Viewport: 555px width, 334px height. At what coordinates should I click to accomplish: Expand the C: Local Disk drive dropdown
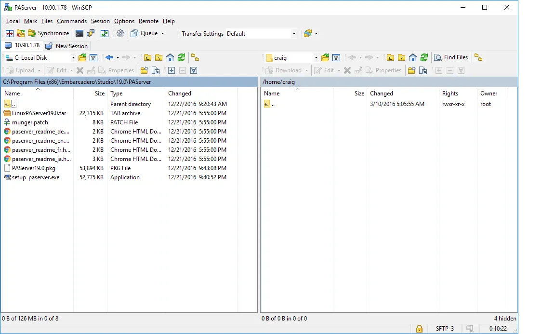(x=73, y=58)
